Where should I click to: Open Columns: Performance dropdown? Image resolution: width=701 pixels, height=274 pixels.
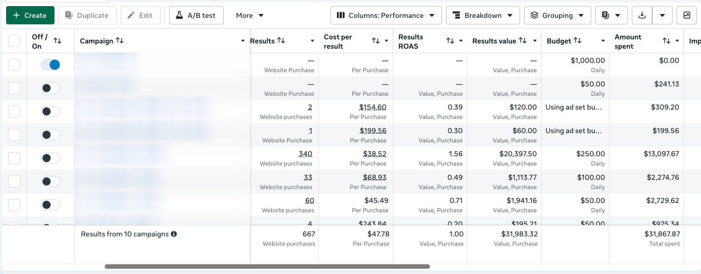coord(386,15)
